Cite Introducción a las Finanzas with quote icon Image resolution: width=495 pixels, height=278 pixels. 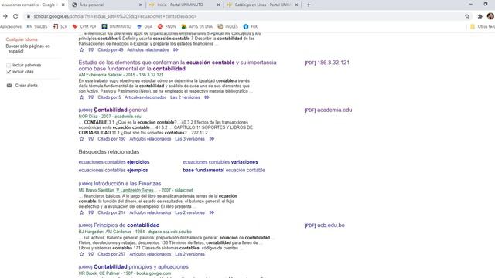point(91,213)
